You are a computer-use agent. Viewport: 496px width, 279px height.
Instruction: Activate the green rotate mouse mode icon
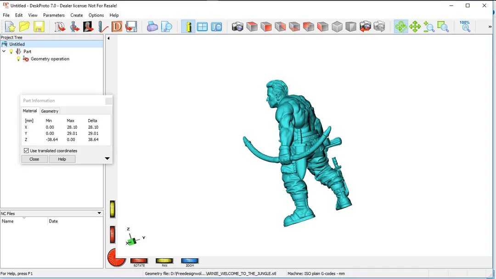point(401,27)
